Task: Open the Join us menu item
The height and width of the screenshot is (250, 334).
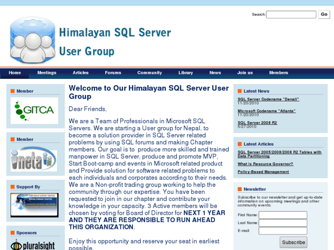Action: (x=245, y=73)
